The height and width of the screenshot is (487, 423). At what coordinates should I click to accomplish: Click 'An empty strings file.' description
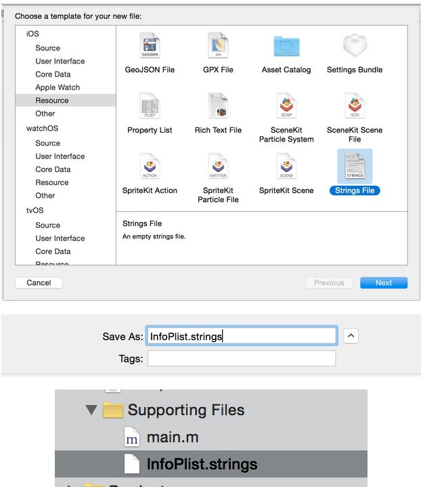(154, 236)
